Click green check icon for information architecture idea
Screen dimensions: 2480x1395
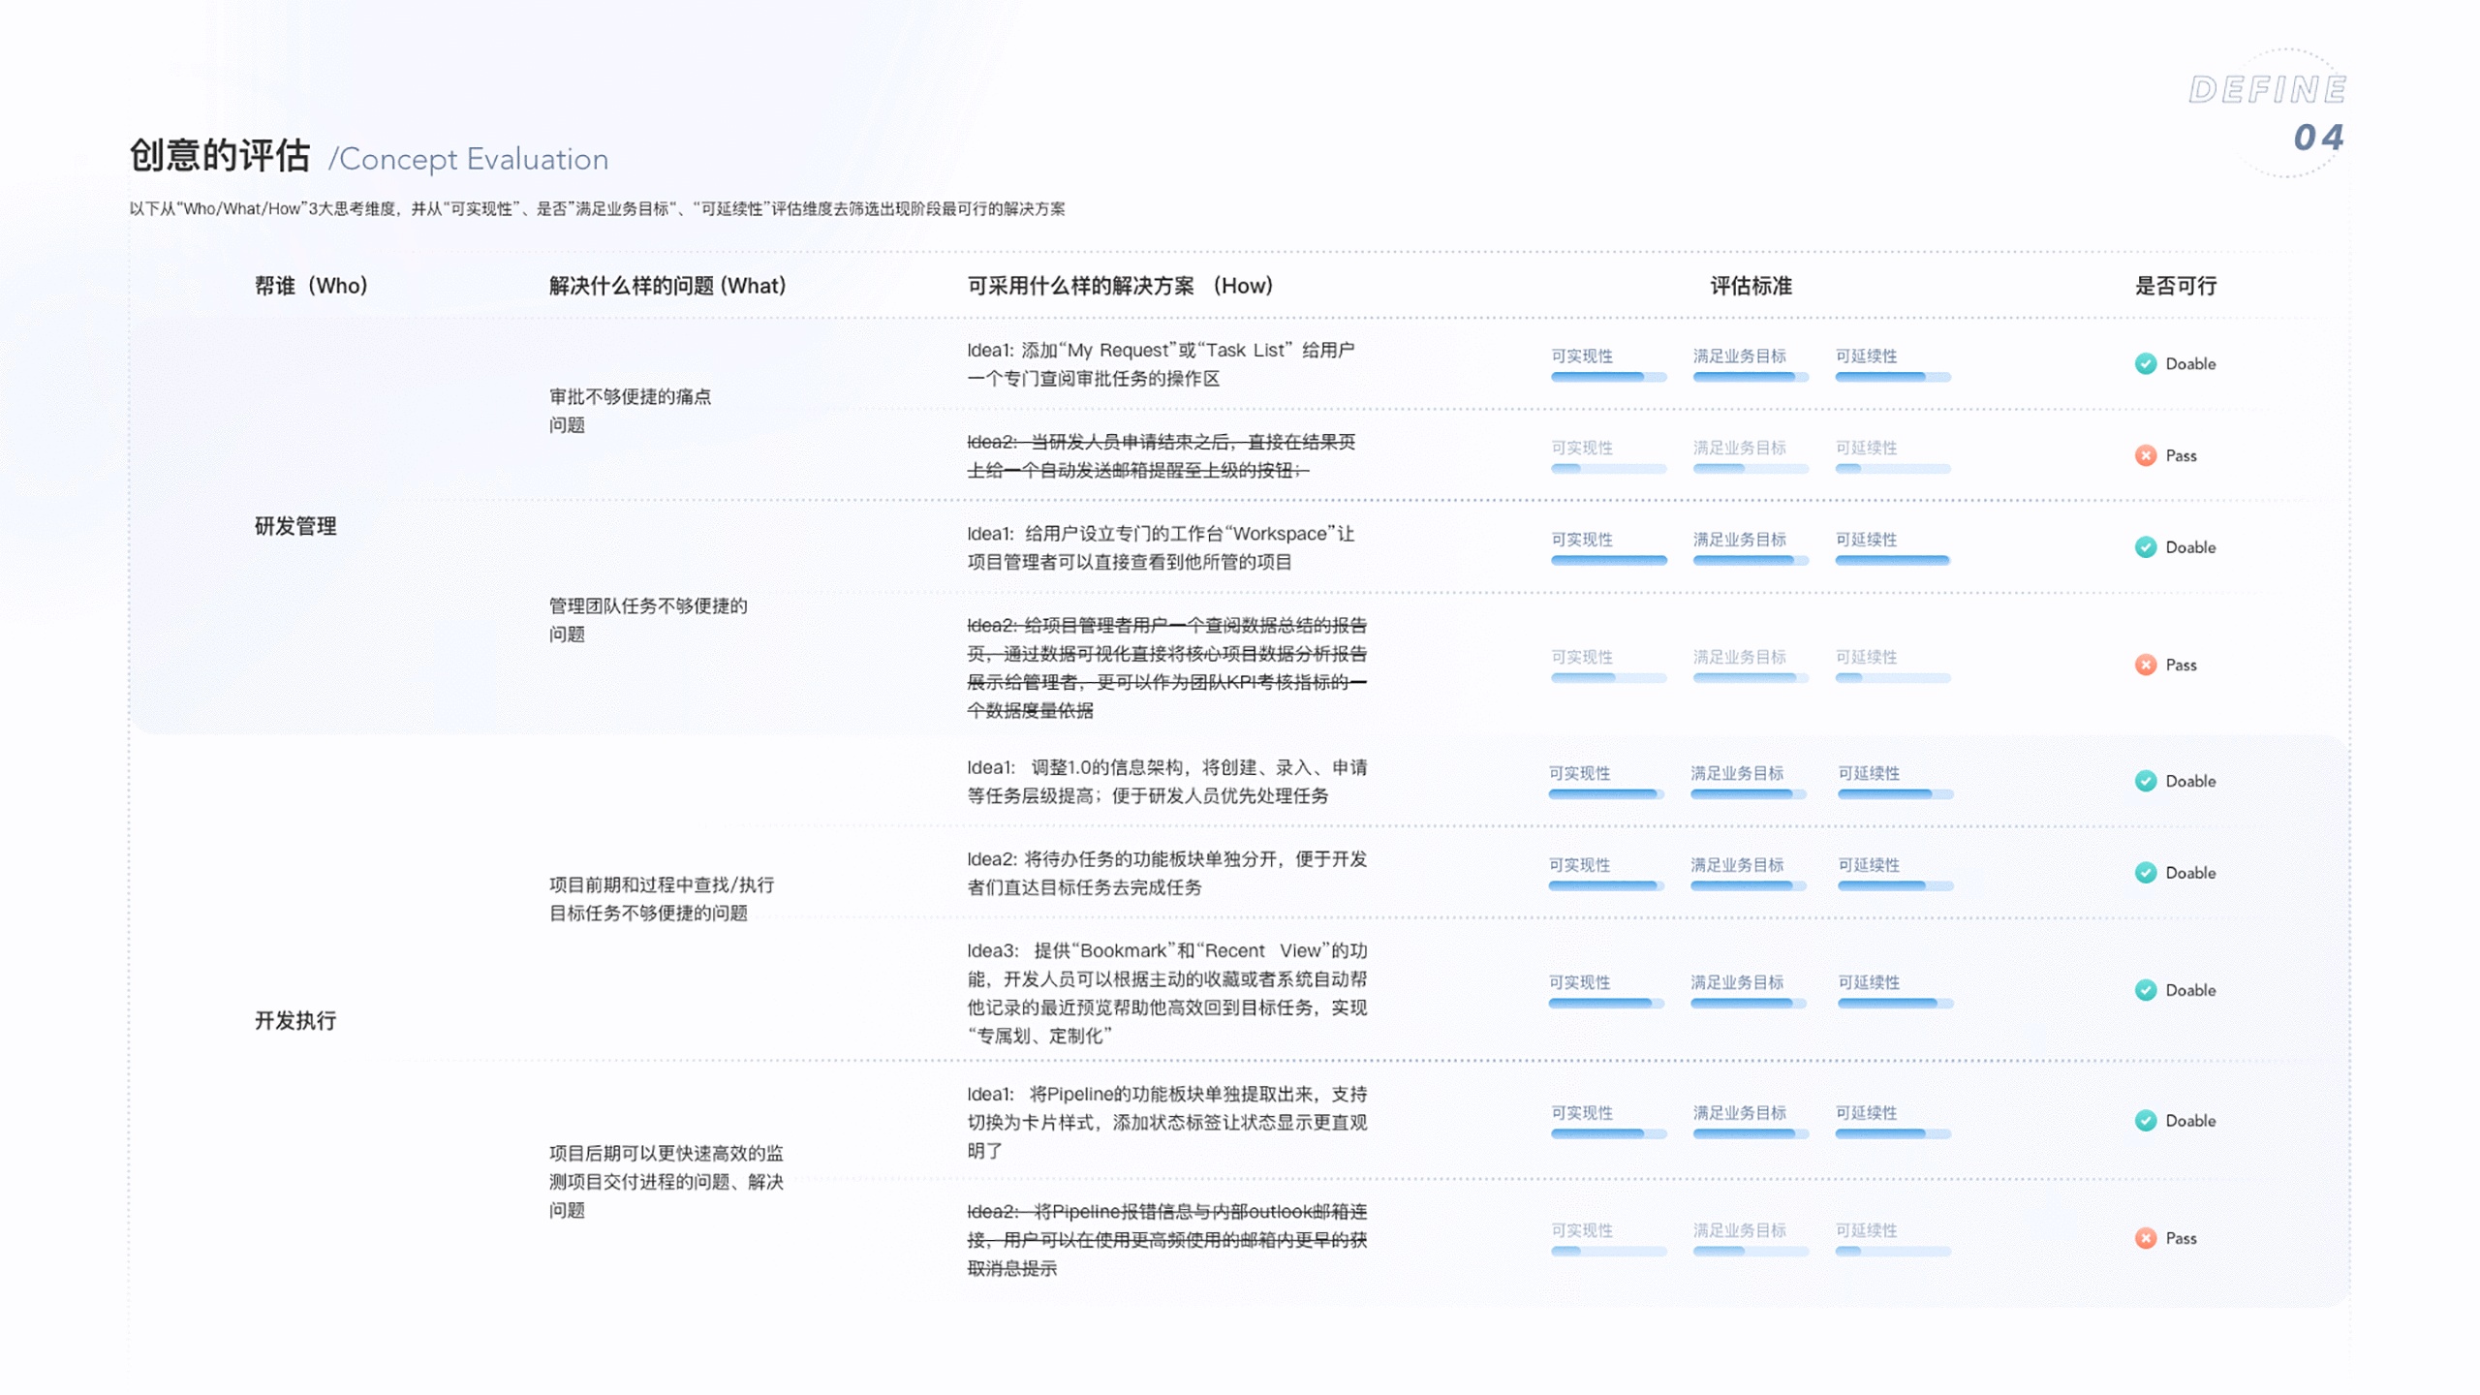click(x=2145, y=781)
